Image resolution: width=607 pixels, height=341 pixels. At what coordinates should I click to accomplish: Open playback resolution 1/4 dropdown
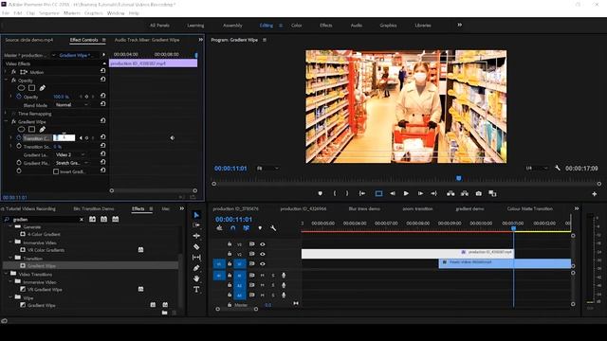(537, 169)
